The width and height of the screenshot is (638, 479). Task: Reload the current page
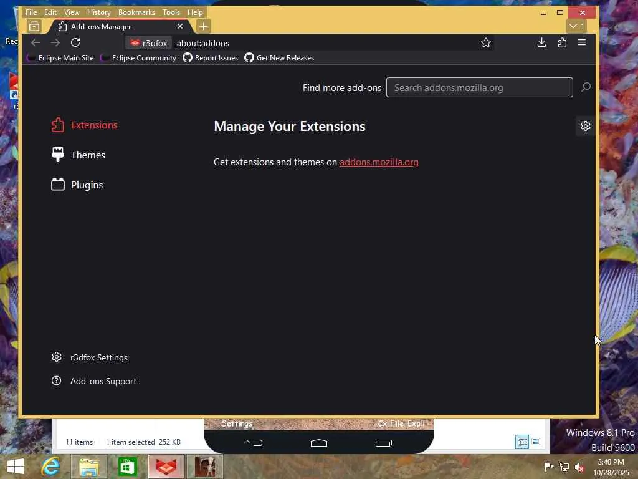pyautogui.click(x=75, y=43)
